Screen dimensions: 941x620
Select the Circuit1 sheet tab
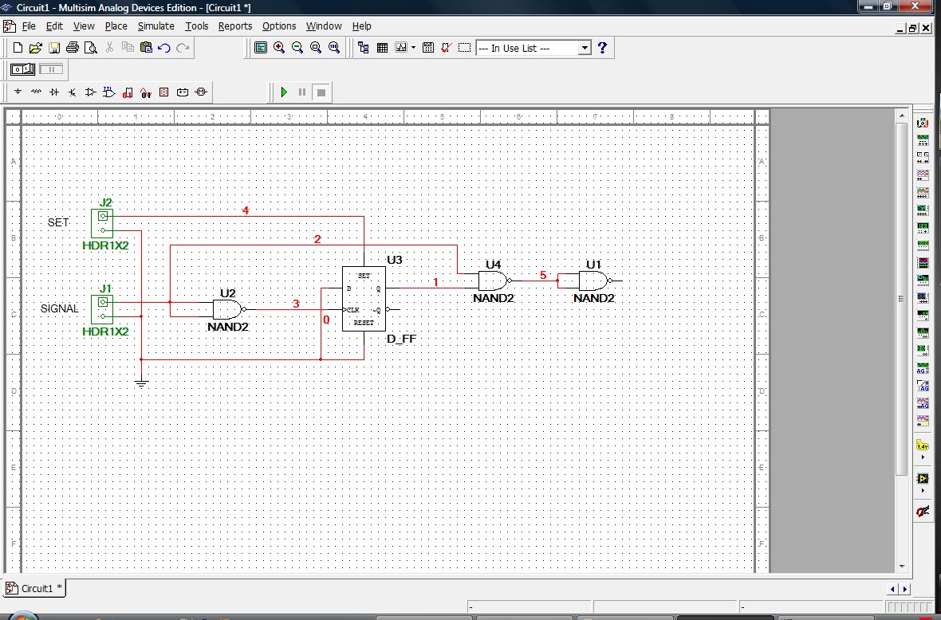coord(35,589)
